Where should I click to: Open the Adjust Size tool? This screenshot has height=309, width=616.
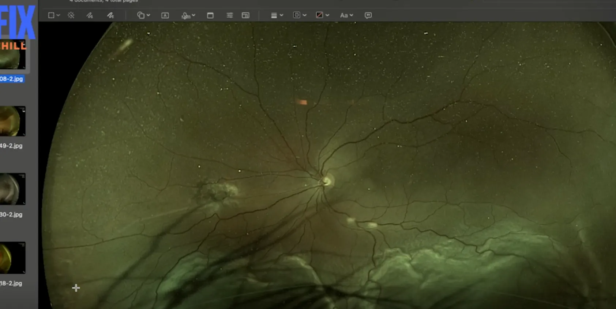[245, 15]
